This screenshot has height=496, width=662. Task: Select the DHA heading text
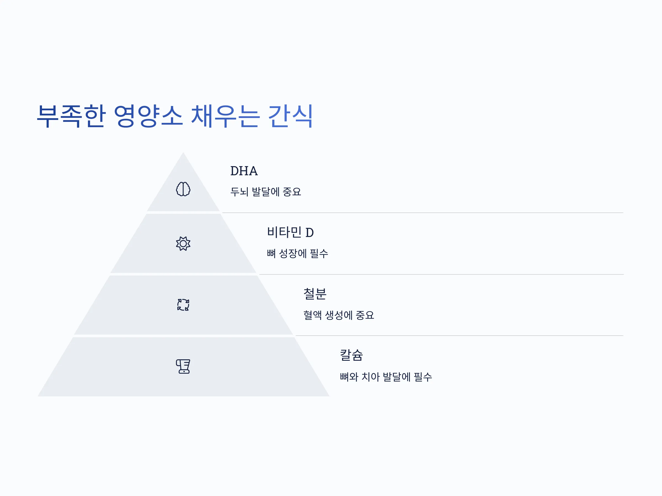tap(244, 171)
